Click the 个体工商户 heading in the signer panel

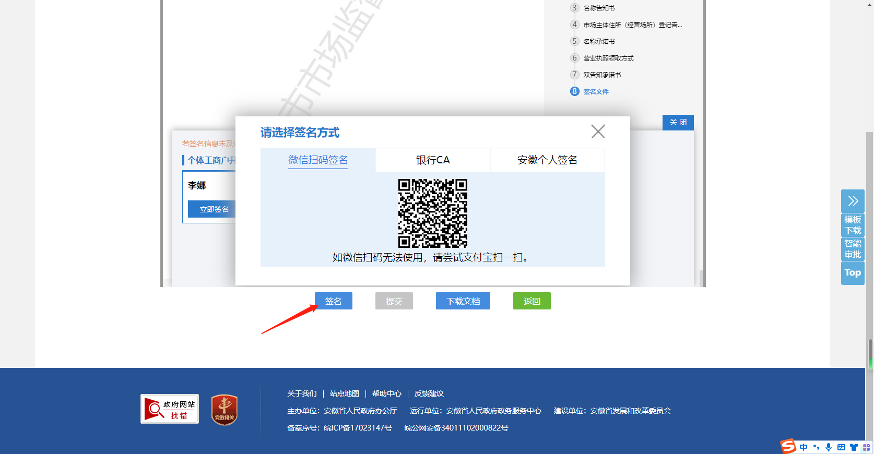(211, 160)
